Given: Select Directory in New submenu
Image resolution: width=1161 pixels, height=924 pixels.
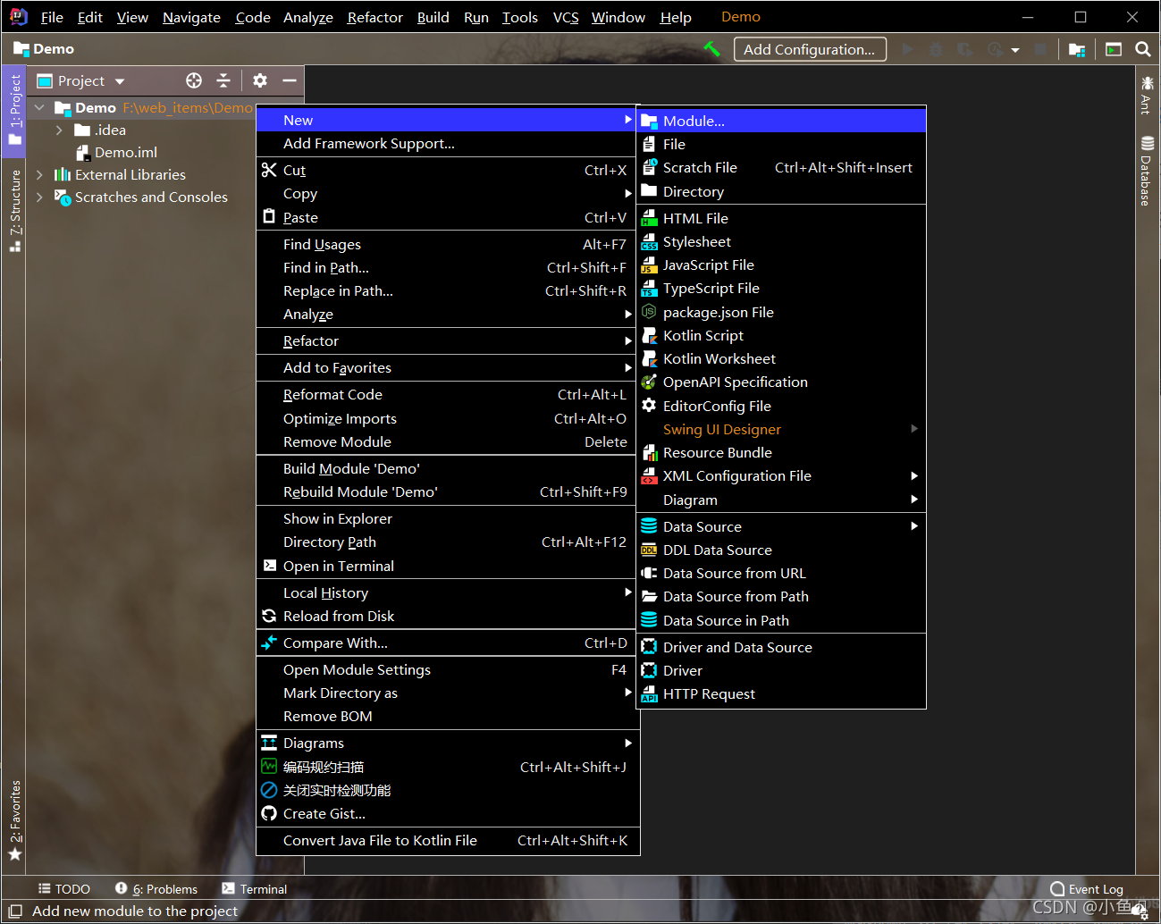Looking at the screenshot, I should click(781, 191).
